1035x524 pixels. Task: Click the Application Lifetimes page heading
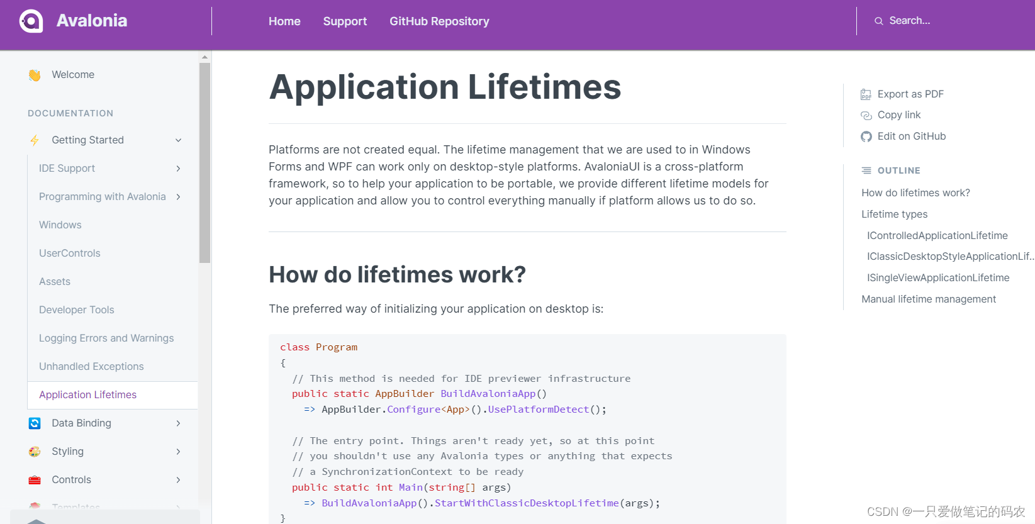click(445, 87)
